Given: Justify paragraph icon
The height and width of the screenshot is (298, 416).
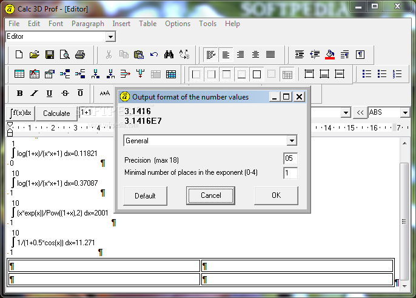Looking at the screenshot, I should pyautogui.click(x=270, y=55).
